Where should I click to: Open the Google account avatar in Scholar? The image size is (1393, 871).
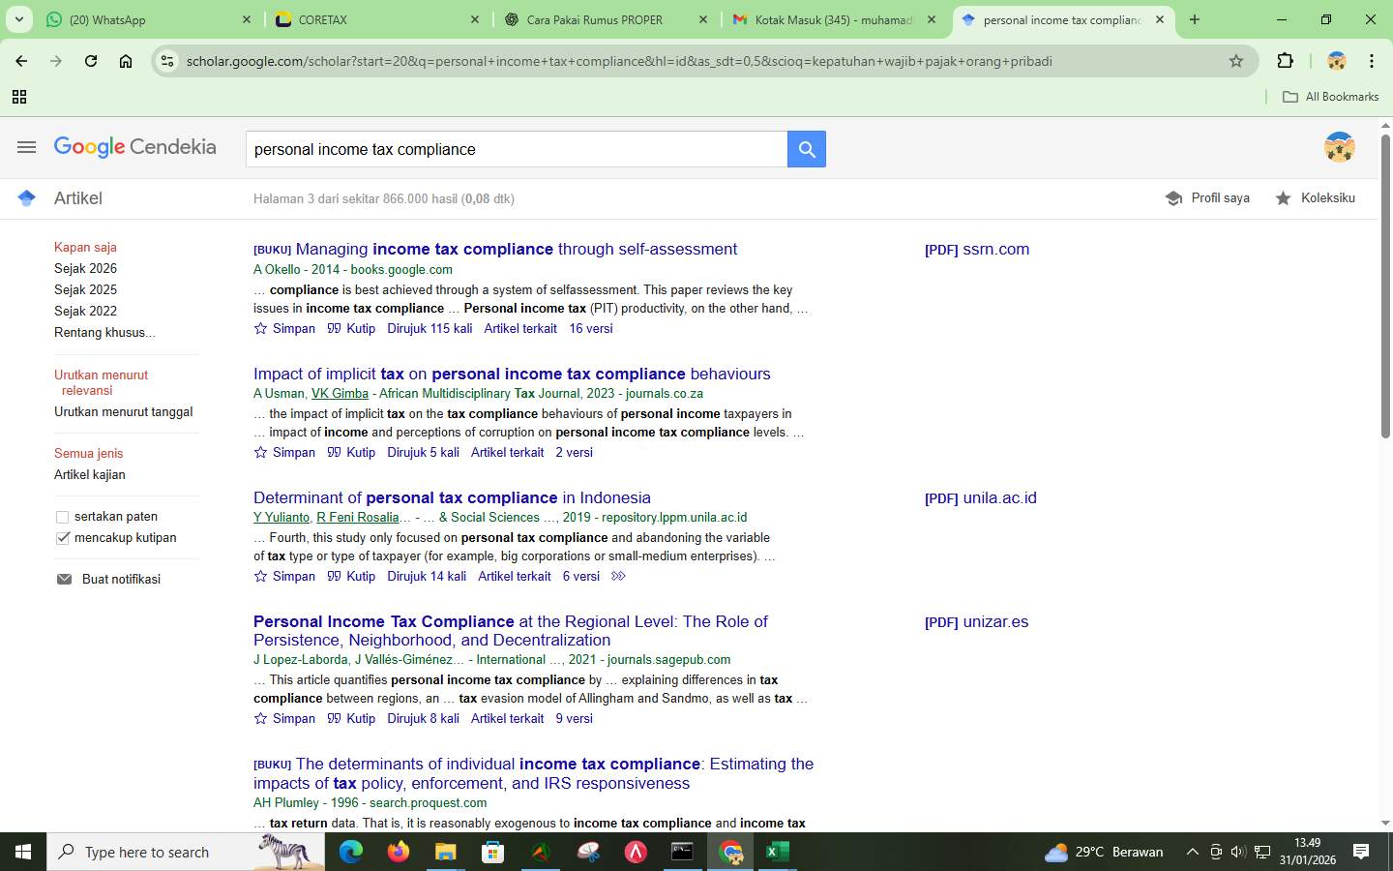(x=1339, y=147)
